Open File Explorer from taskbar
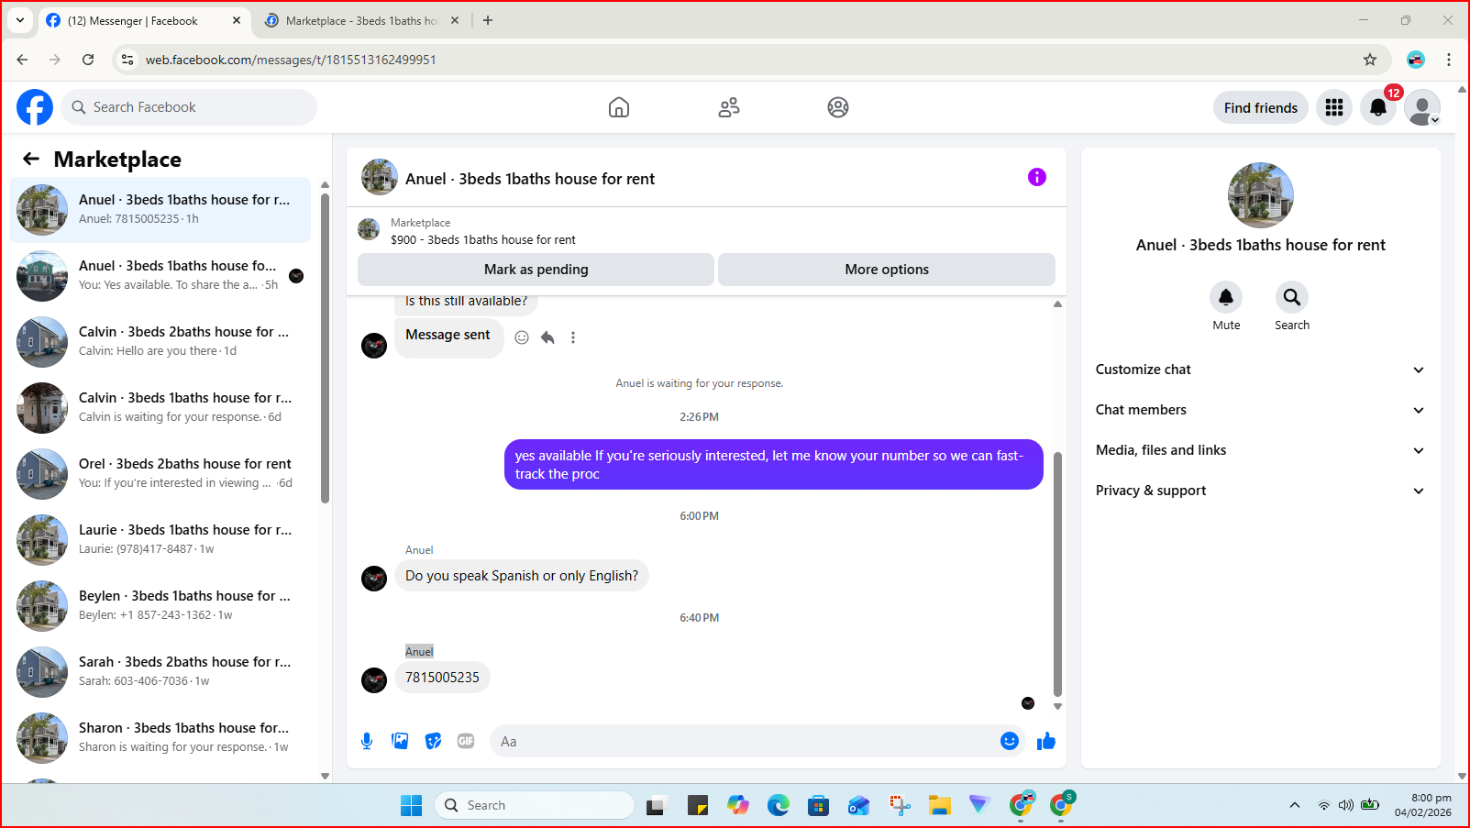 940,805
